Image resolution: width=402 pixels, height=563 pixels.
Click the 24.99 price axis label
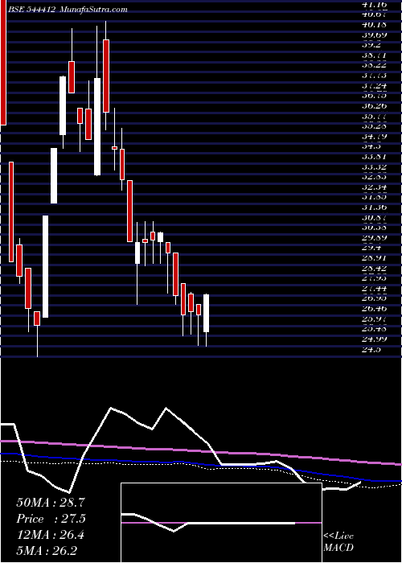(x=374, y=339)
